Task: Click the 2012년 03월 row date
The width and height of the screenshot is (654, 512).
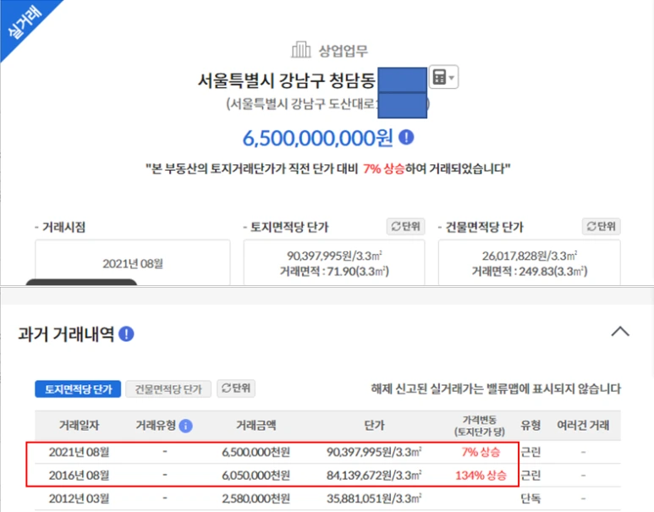Action: point(79,498)
